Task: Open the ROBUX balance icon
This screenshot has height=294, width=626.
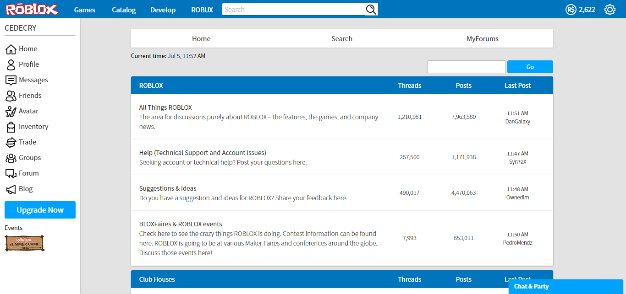Action: tap(571, 10)
